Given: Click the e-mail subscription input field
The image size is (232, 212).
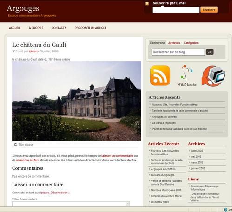Looking at the screenshot, I should (176, 10).
